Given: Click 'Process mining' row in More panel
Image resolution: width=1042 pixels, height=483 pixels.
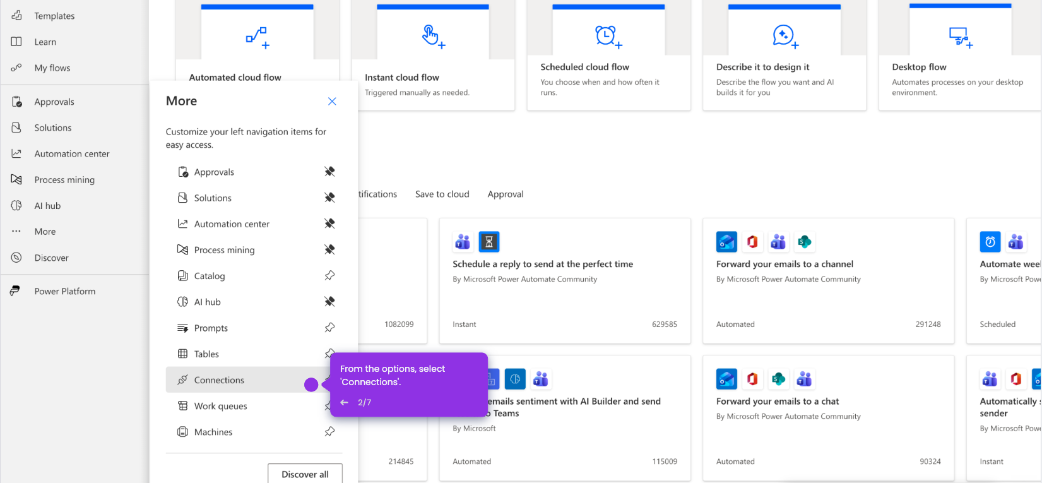Looking at the screenshot, I should 254,250.
